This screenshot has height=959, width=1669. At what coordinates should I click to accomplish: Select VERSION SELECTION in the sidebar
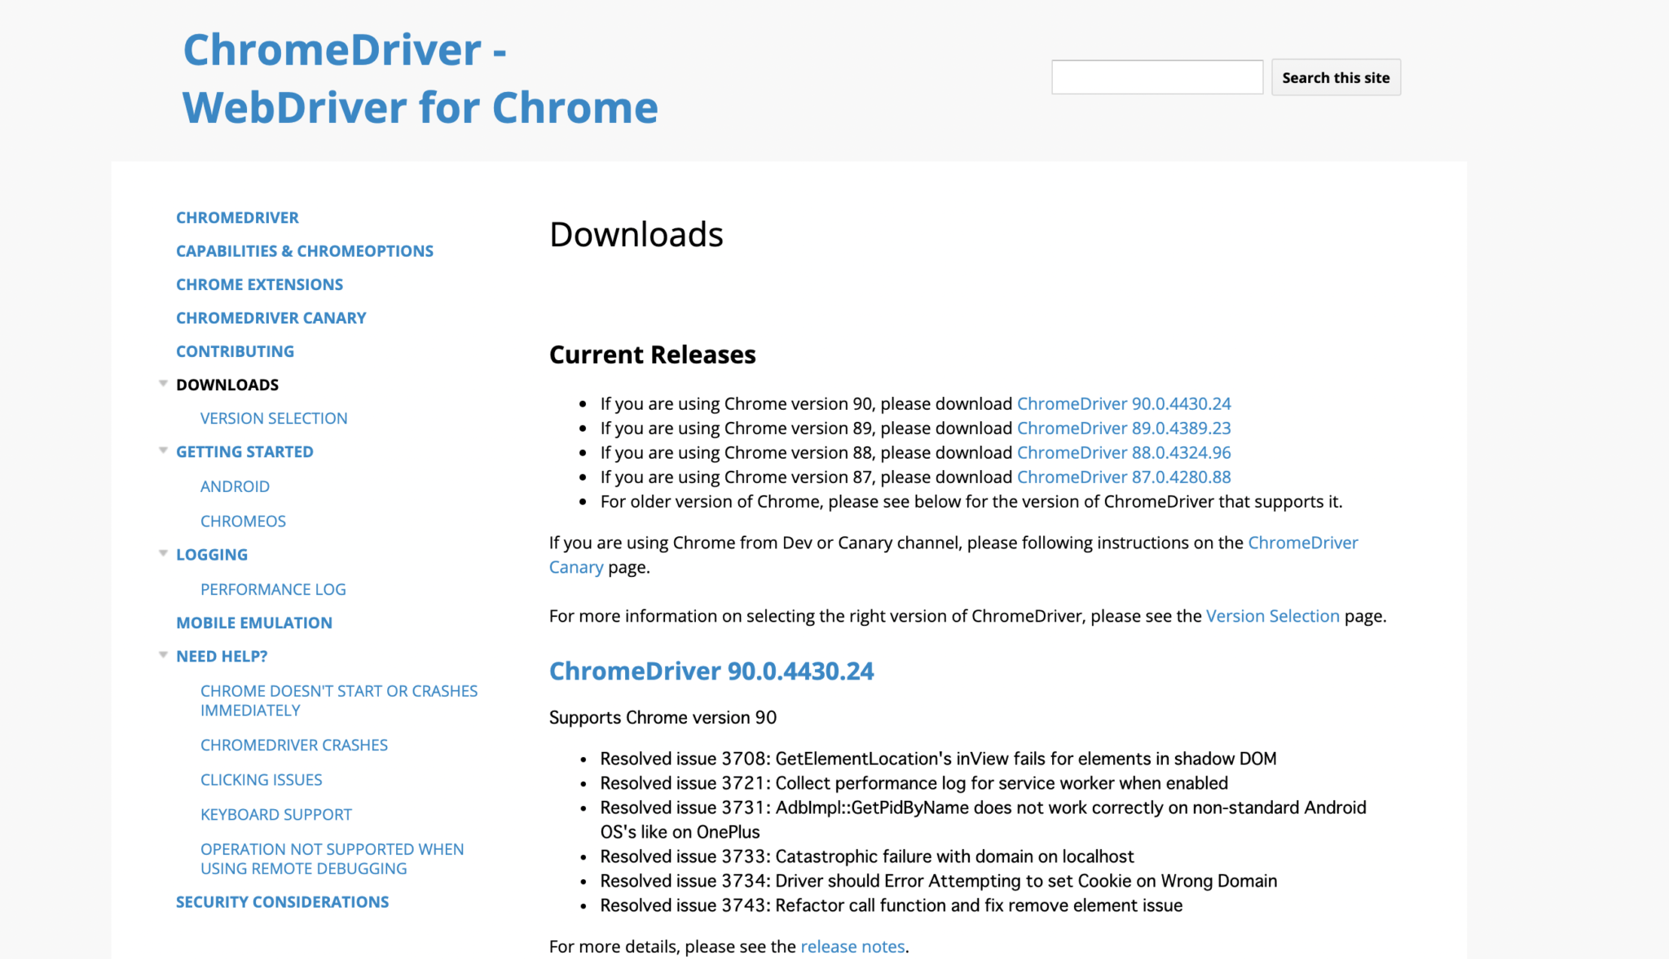273,417
